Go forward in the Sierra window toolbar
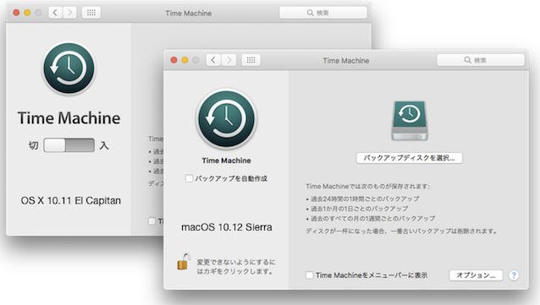Viewport: 540px width, 305px height. [229, 60]
